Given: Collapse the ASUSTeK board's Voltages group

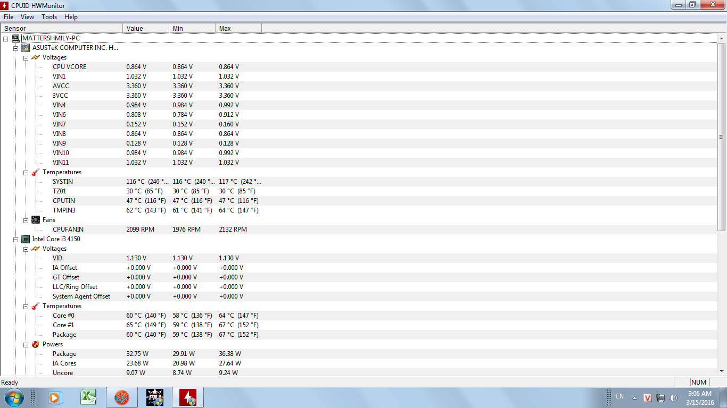Looking at the screenshot, I should pyautogui.click(x=26, y=57).
